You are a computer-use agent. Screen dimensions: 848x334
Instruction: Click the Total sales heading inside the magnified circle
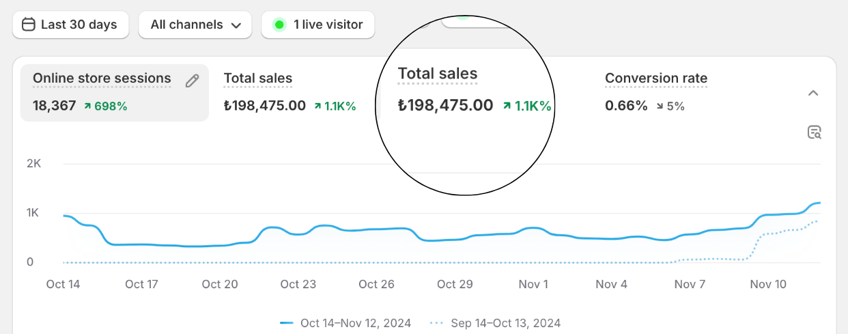(438, 74)
